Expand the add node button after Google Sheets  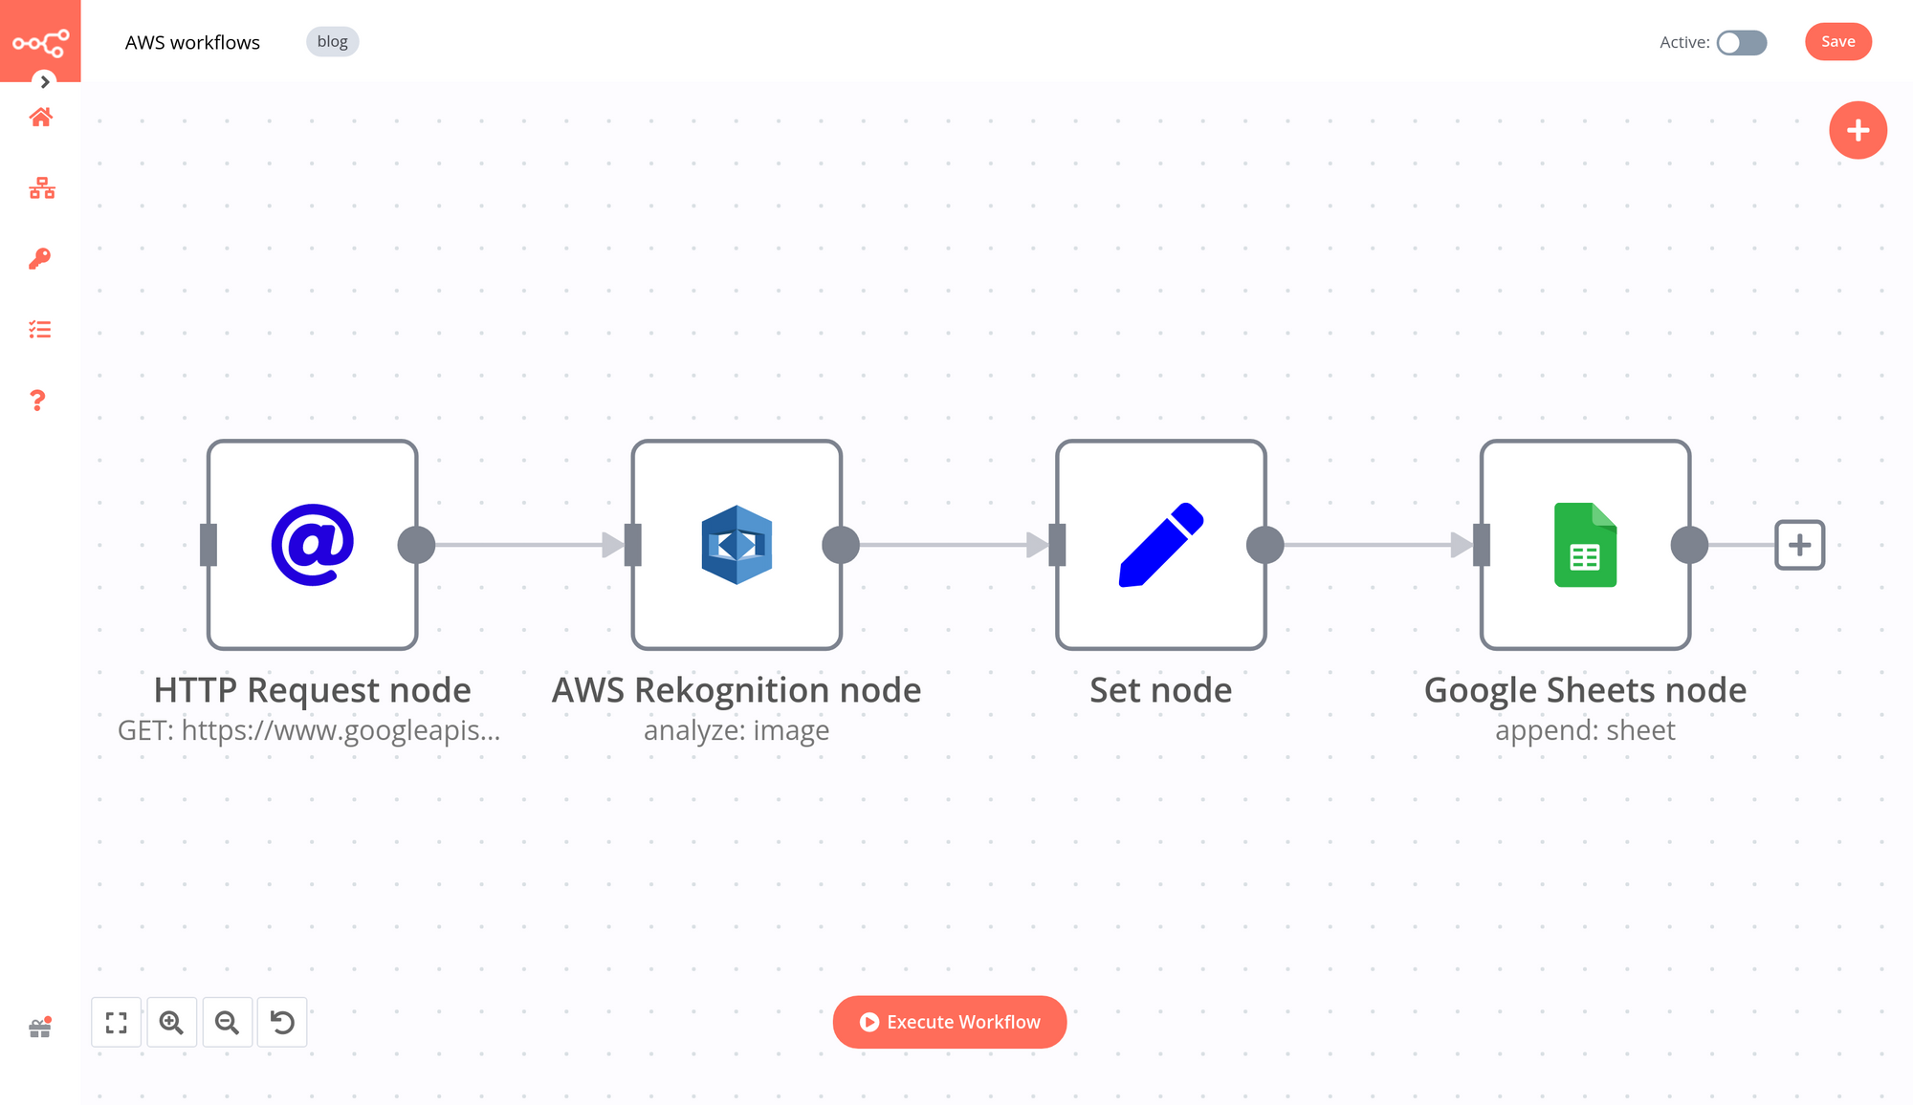coord(1796,545)
